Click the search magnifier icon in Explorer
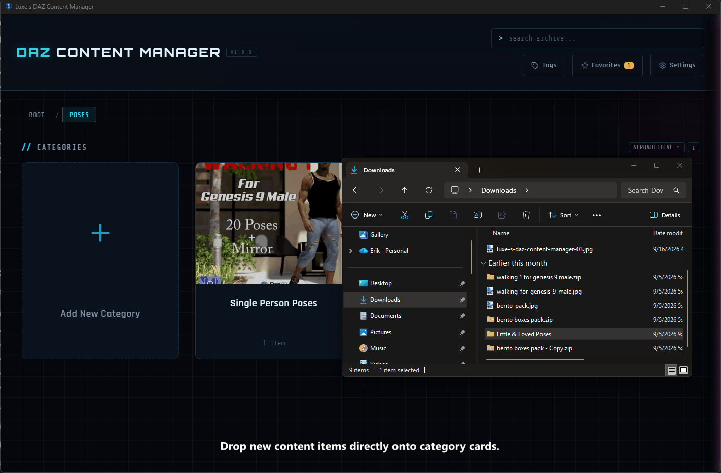Image resolution: width=721 pixels, height=473 pixels. 676,190
